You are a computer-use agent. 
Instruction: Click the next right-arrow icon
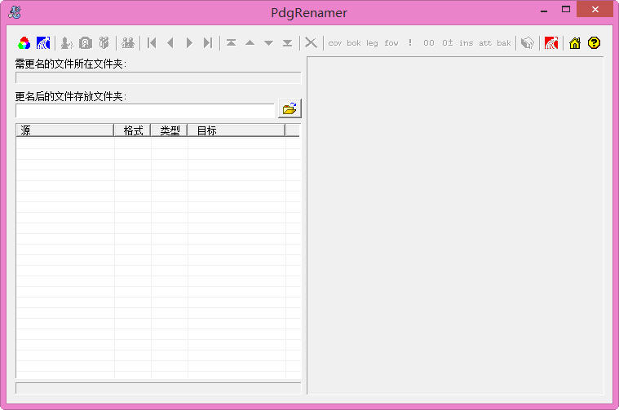pos(189,43)
